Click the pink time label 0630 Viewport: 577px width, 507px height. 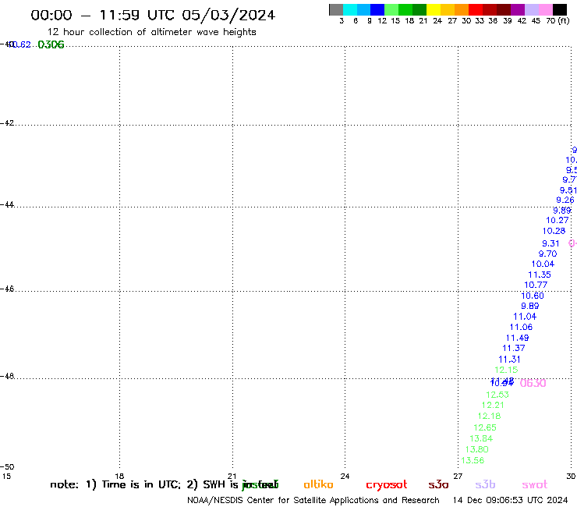533,384
